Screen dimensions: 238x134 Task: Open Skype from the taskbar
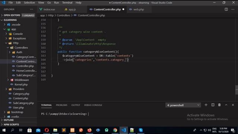tap(141, 130)
